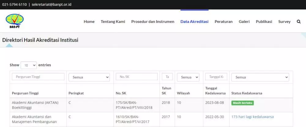Navigate to Galeri
The width and height of the screenshot is (306, 127).
point(244,22)
